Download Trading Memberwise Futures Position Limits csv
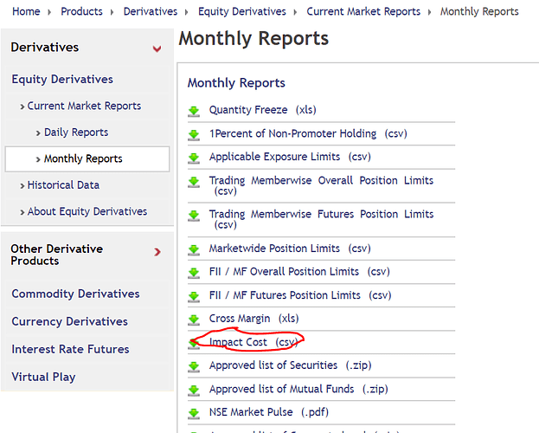Screen dimensions: 539x433 point(321,219)
